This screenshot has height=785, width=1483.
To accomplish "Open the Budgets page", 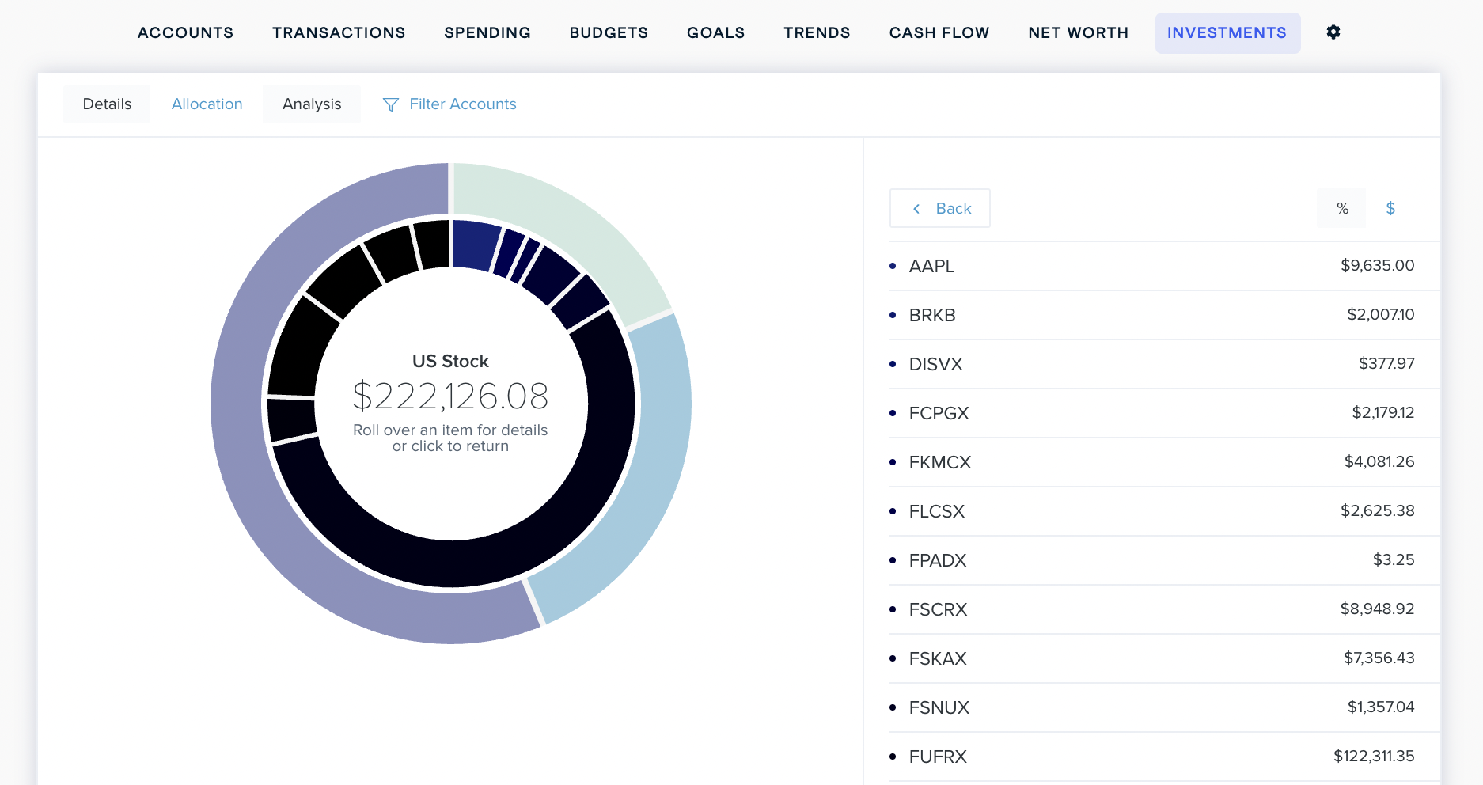I will pyautogui.click(x=608, y=33).
